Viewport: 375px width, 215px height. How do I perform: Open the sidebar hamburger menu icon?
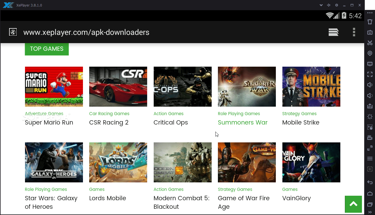pyautogui.click(x=370, y=159)
